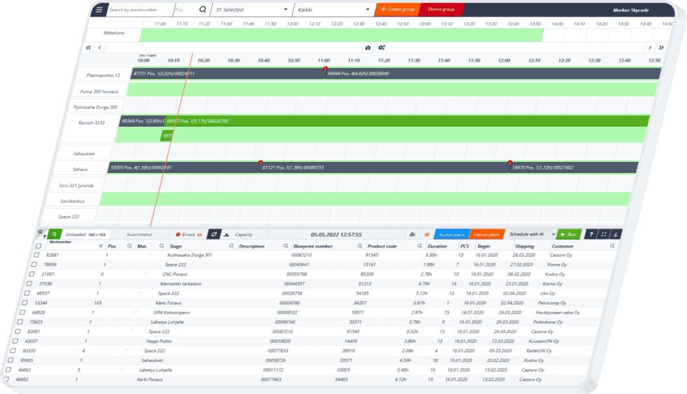This screenshot has height=394, width=687.
Task: Click the 'Markus Skycode' user name
Action: (631, 10)
